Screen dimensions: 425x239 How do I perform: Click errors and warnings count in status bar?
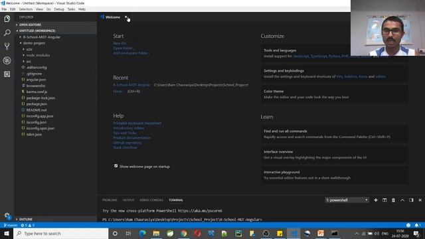click(x=28, y=225)
